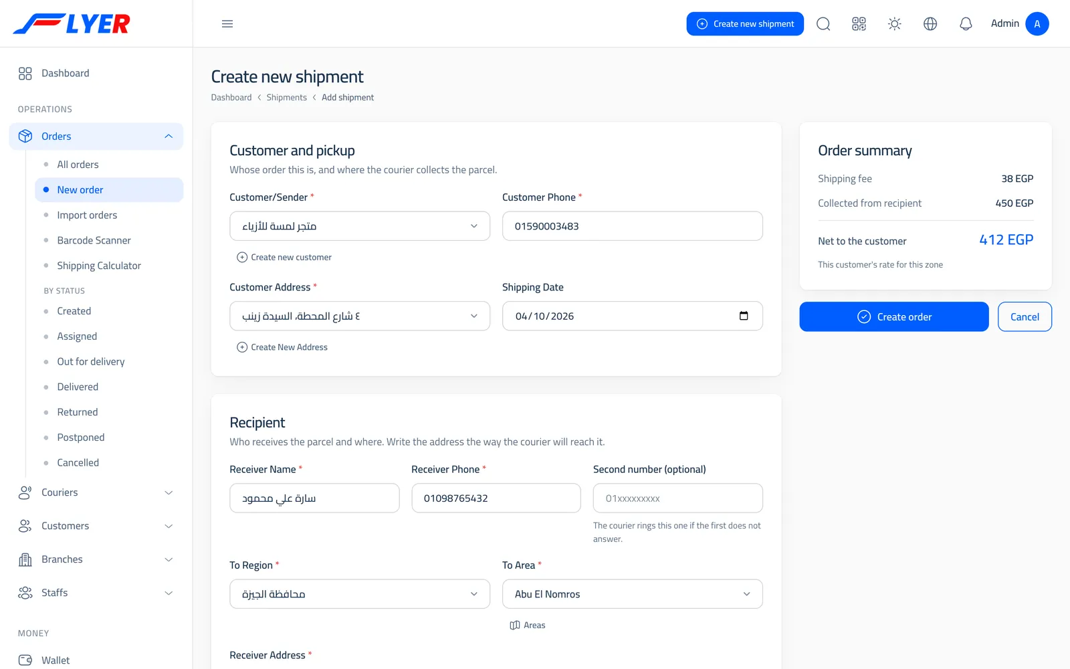This screenshot has height=669, width=1070.
Task: Filter by Delivered status
Action: [109, 387]
